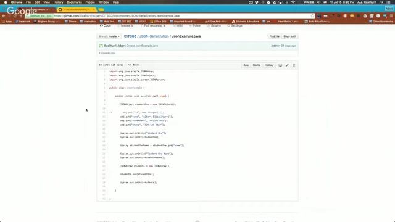Click the author avatar in commit bar
Viewport: 395px width, 222px height.
(101, 46)
